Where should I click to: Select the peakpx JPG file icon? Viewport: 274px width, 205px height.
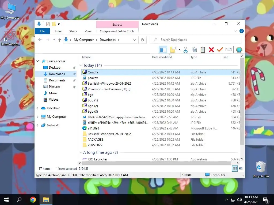click(85, 78)
